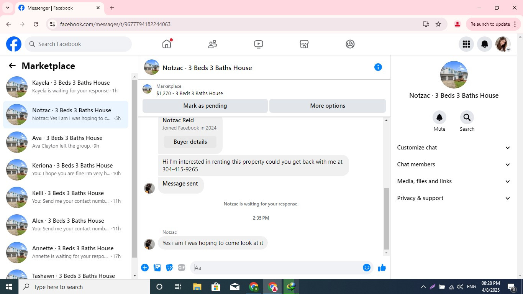
Task: Open the Groups icon in top navigation
Action: tap(350, 44)
